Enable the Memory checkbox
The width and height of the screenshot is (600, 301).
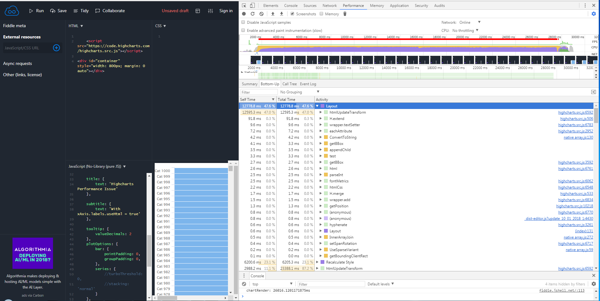[321, 14]
